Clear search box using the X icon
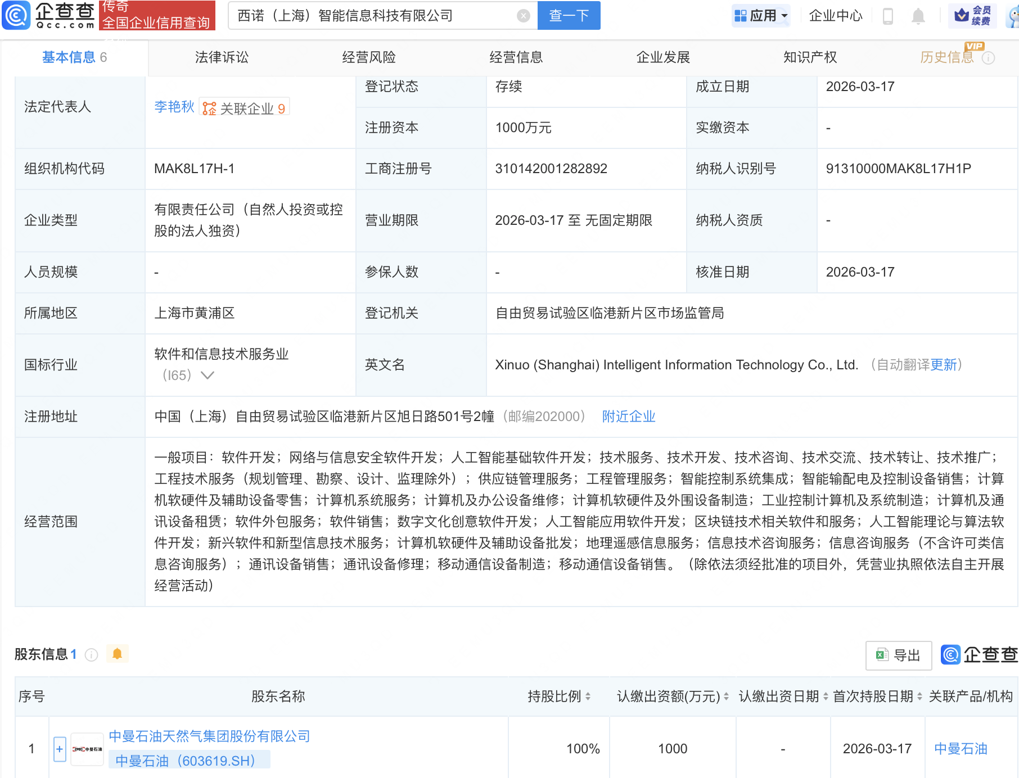 coord(524,16)
